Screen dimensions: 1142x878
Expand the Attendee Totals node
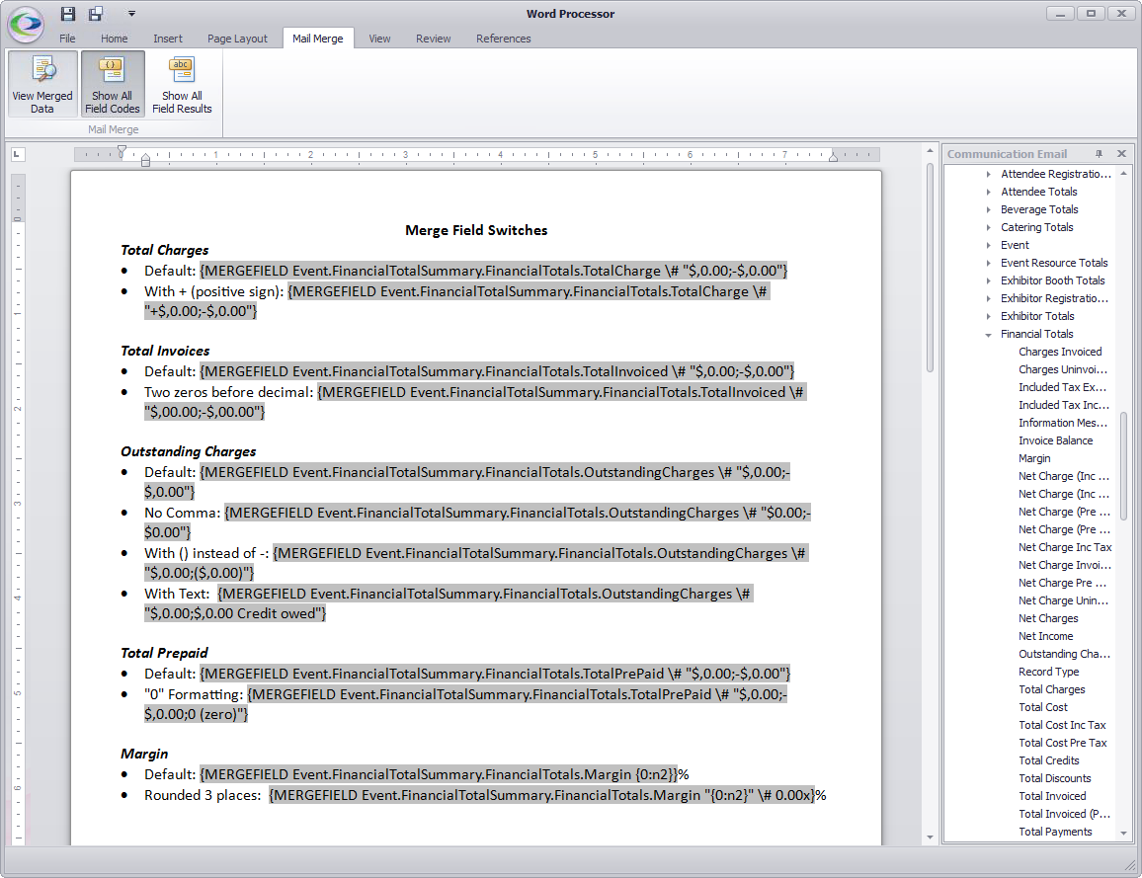click(x=988, y=192)
